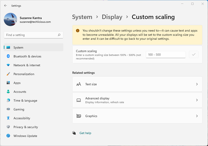Click the Gaming controller icon
The width and height of the screenshot is (208, 146).
[8, 109]
